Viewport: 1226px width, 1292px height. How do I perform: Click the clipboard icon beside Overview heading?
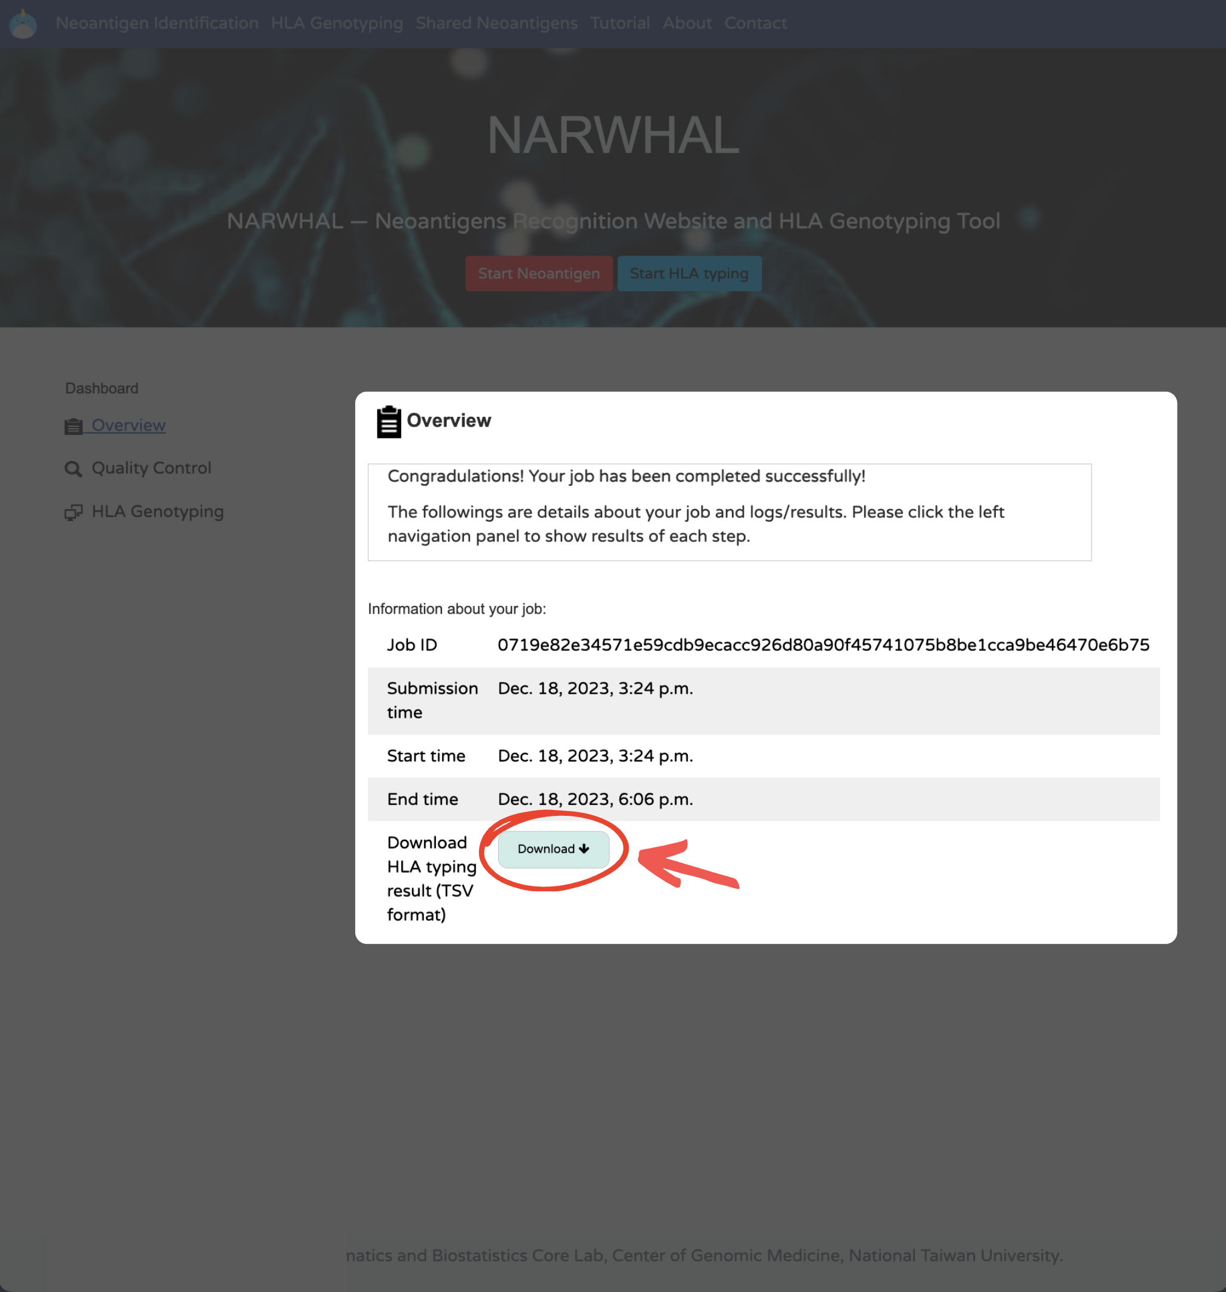[x=389, y=422]
